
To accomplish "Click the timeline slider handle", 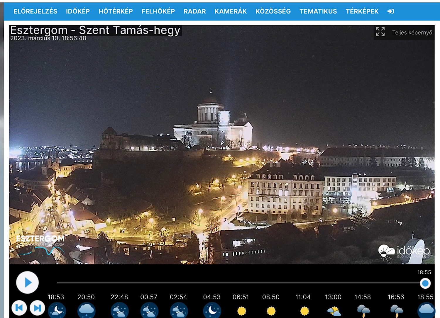I will click(425, 283).
